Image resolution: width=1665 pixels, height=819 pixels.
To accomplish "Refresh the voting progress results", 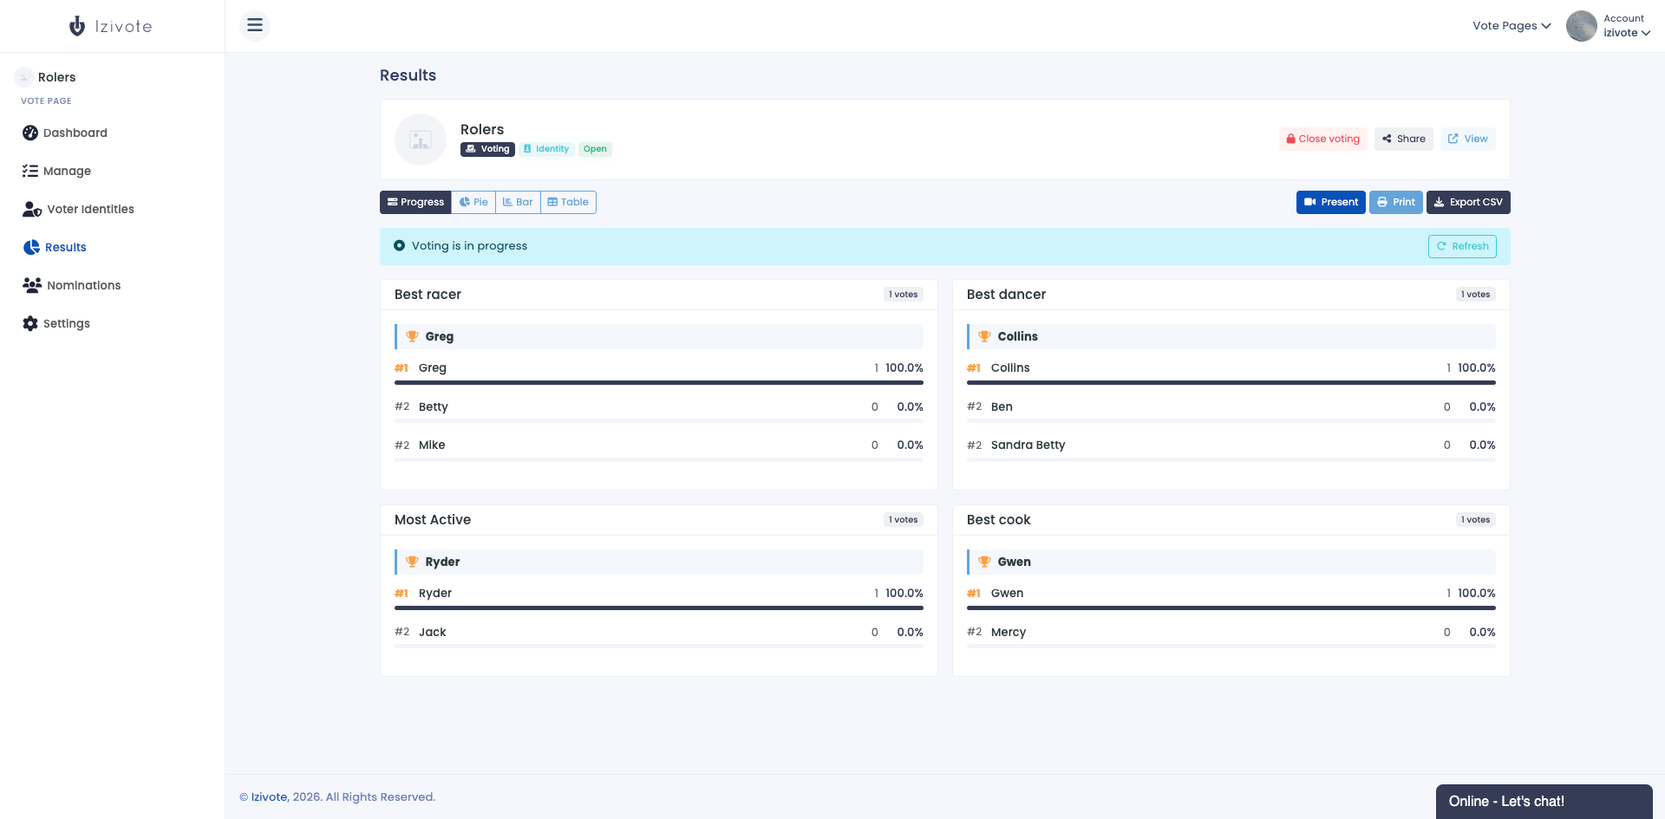I will pyautogui.click(x=1462, y=246).
